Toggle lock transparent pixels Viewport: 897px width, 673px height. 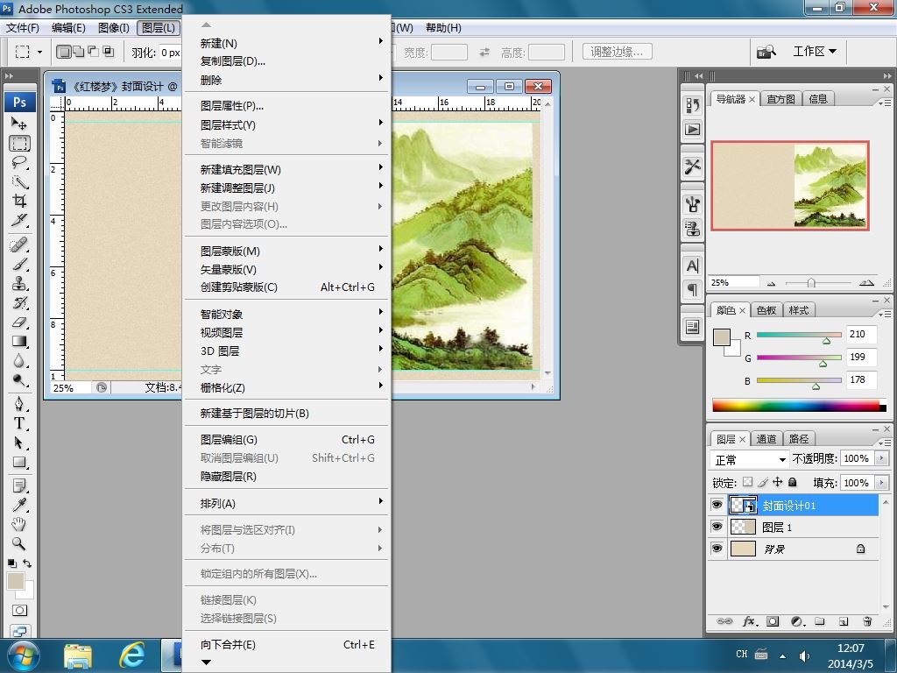[x=748, y=482]
